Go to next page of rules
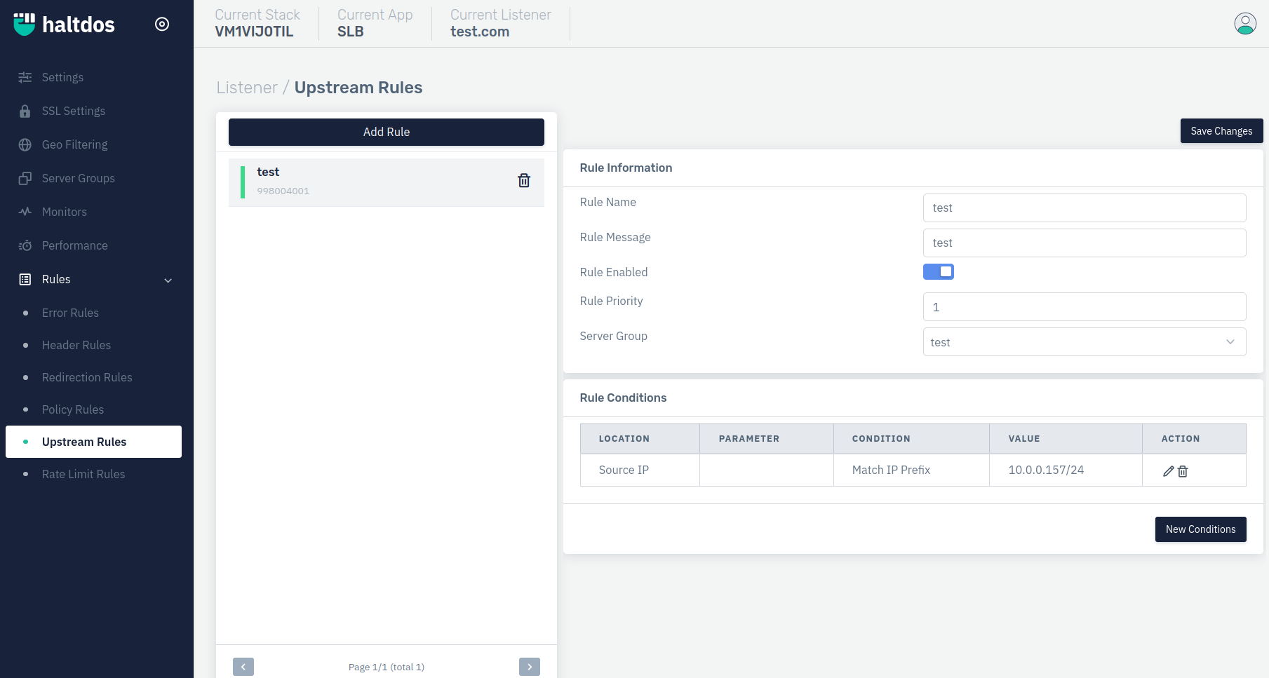The height and width of the screenshot is (678, 1269). (530, 667)
